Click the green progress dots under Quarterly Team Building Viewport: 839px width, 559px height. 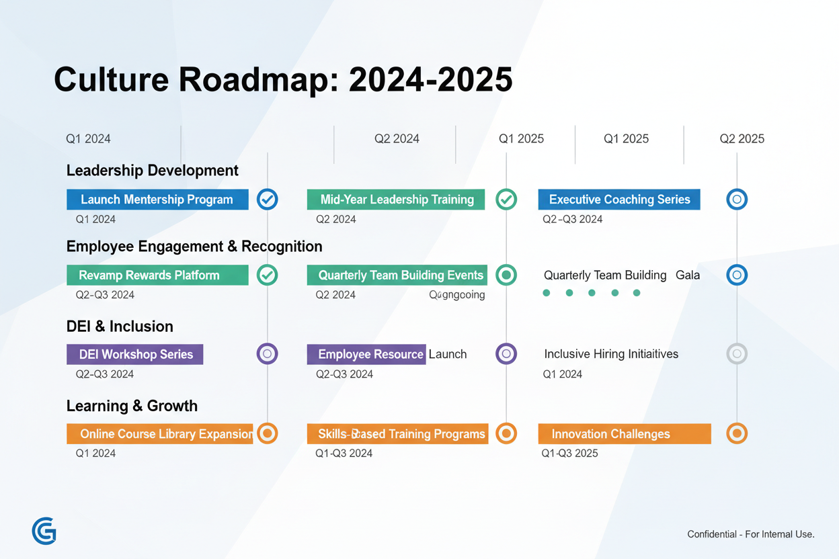point(592,292)
